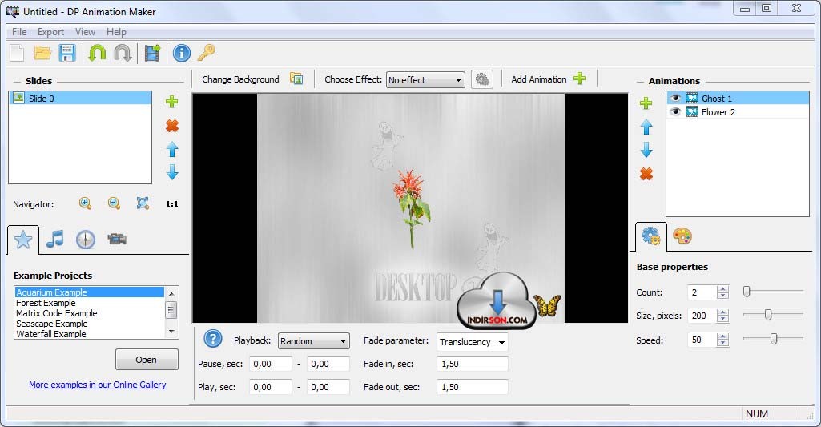Open the File menu
Screen dimensions: 821x427
click(x=19, y=32)
